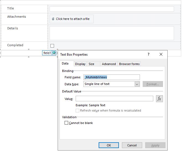Go to the Advanced tab
Viewport: 184px width, 155px height.
point(109,64)
